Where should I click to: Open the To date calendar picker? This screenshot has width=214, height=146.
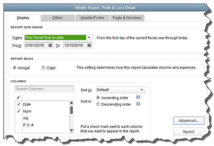click(89, 45)
